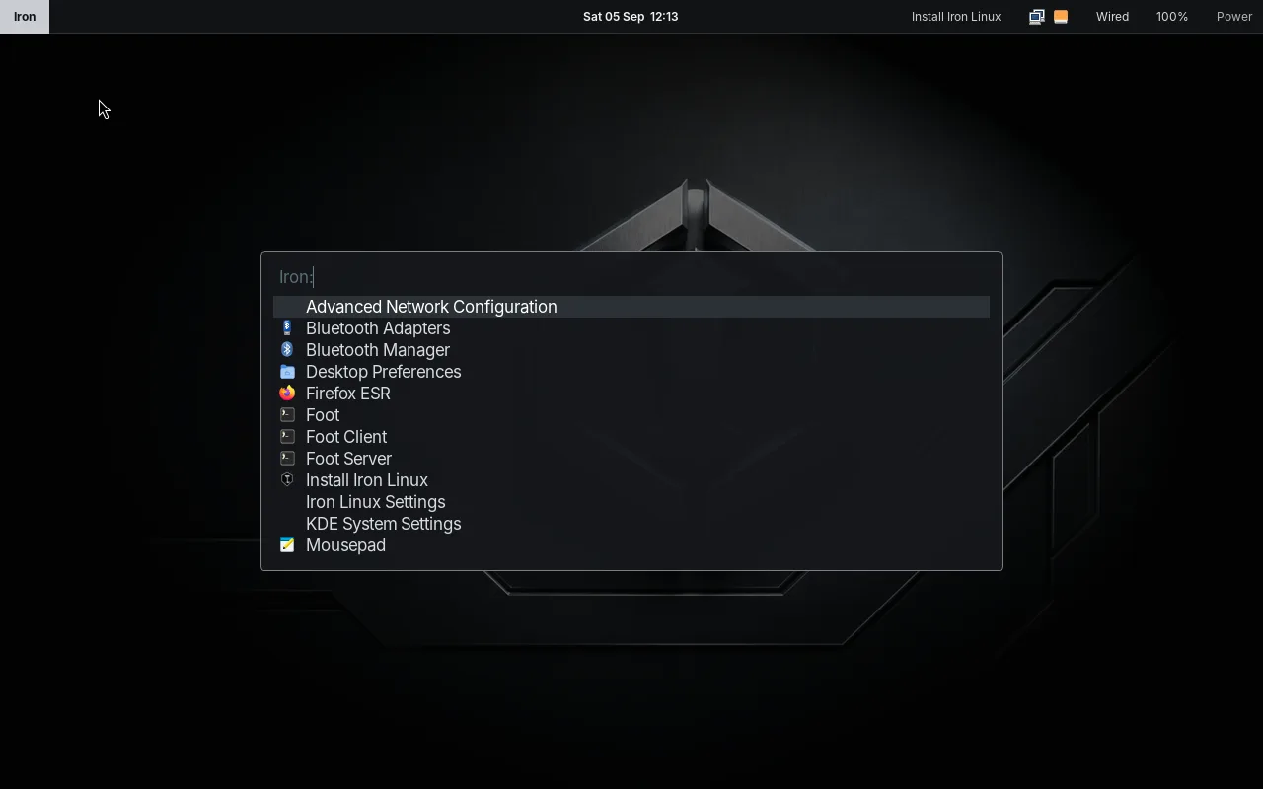Click the network monitor tray icon
Screen dimensions: 1263x789
1037,17
